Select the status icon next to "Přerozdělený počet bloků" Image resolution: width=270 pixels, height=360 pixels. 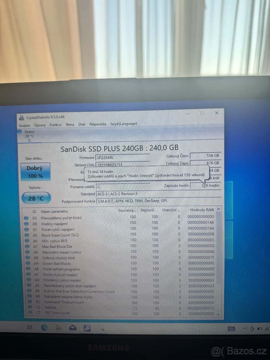[28, 217]
